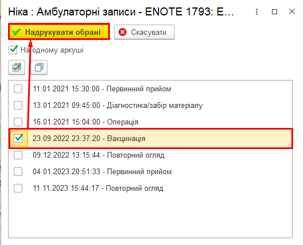Select the 11.11.2023 15:44:17 Повторний огляд row text
The width and height of the screenshot is (304, 245).
98,188
